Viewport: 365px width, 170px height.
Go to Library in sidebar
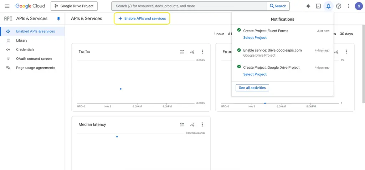click(x=21, y=41)
